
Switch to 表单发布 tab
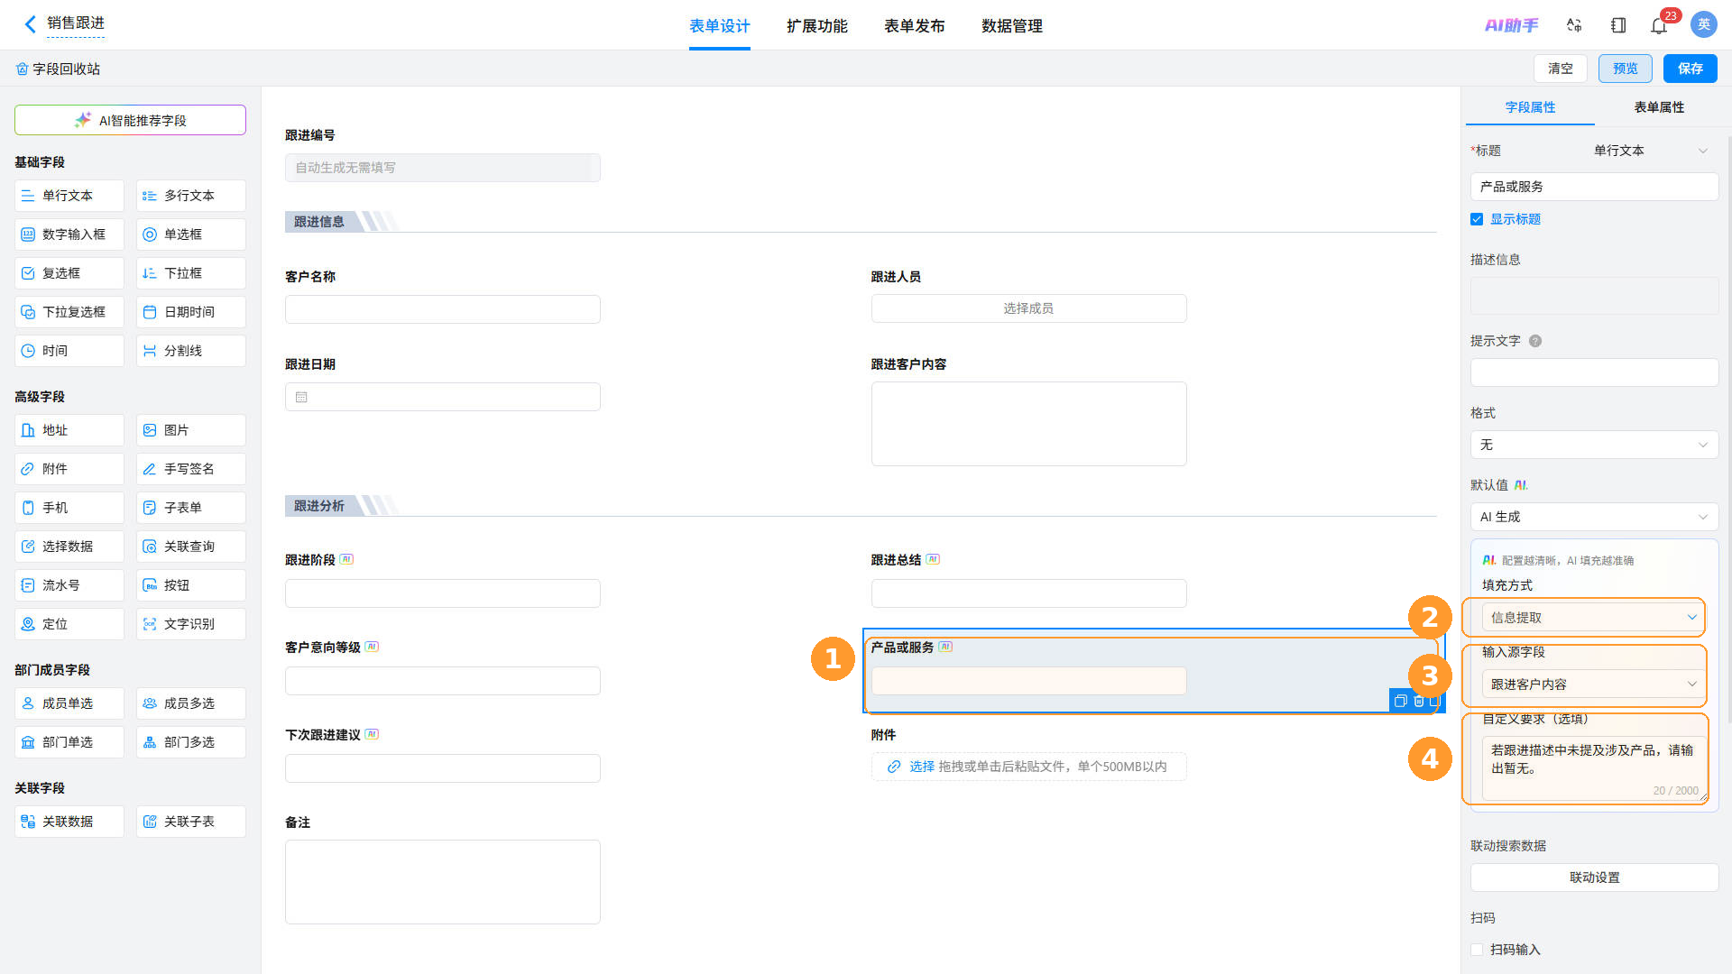(x=915, y=26)
